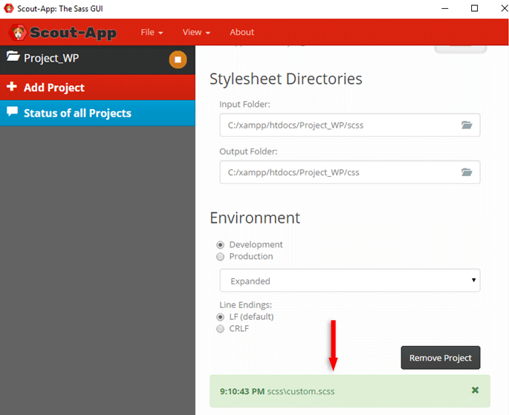
Task: Maximize the Scout-App window
Action: tap(474, 8)
